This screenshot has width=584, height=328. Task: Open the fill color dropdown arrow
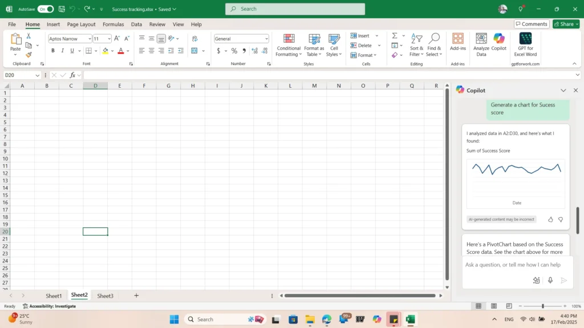click(x=112, y=51)
